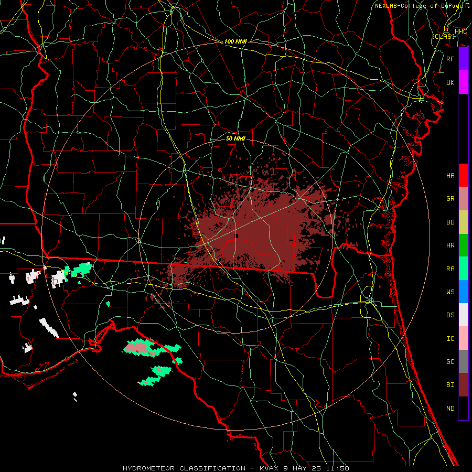472x472 pixels.
Task: Click the BD legend label
Action: click(x=450, y=222)
